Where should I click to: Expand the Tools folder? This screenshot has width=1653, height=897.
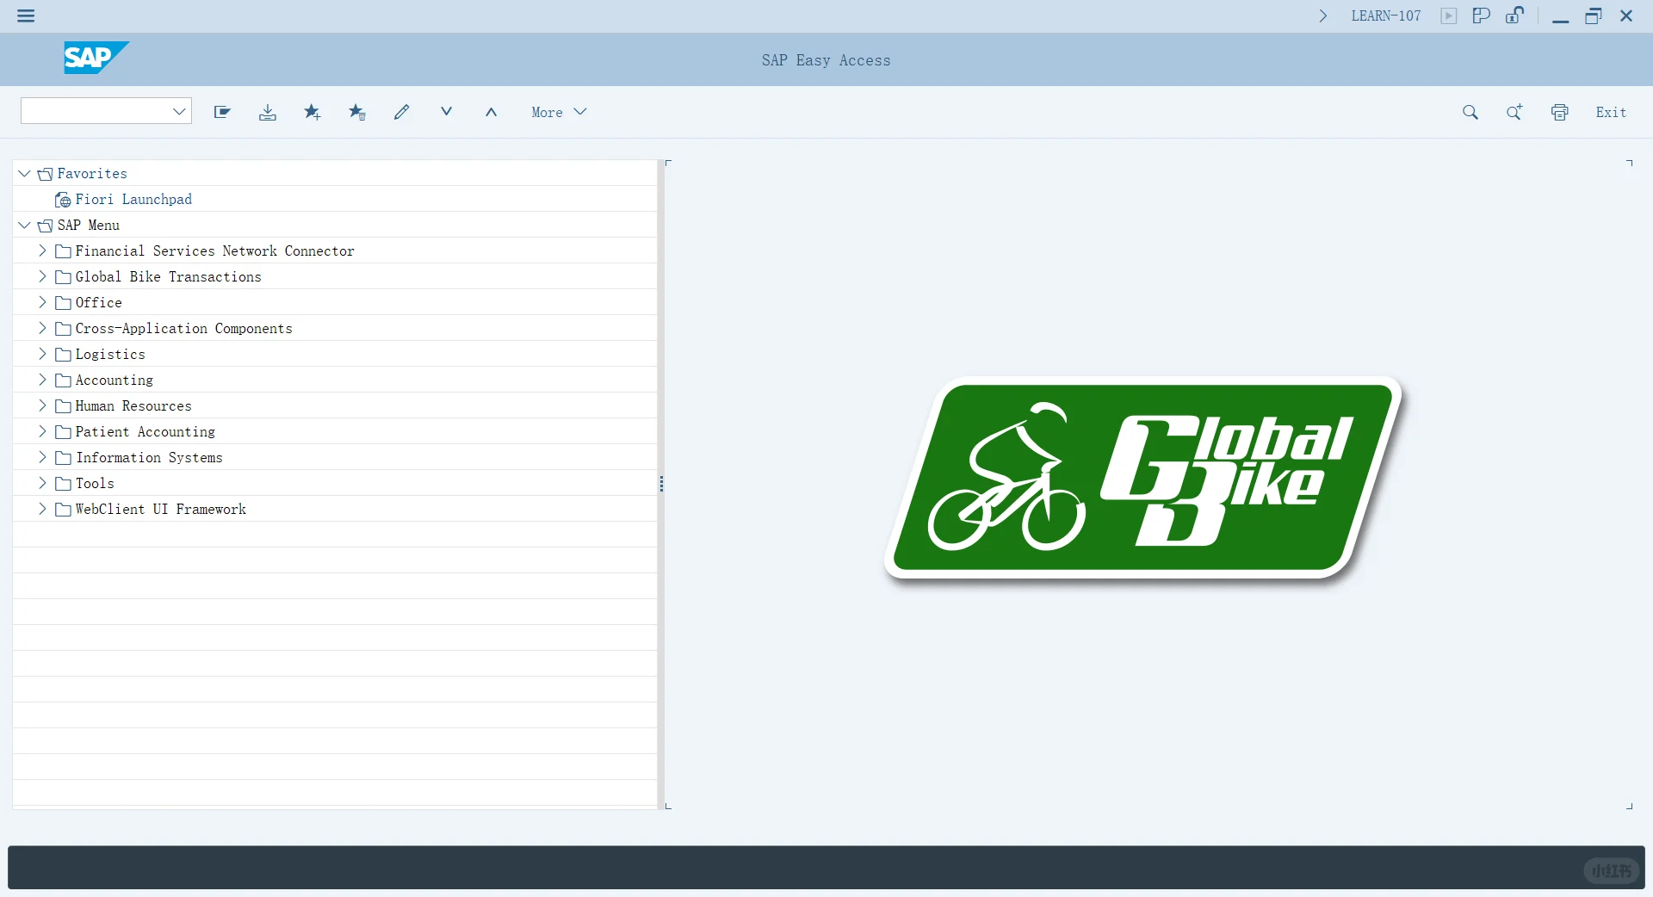tap(42, 483)
